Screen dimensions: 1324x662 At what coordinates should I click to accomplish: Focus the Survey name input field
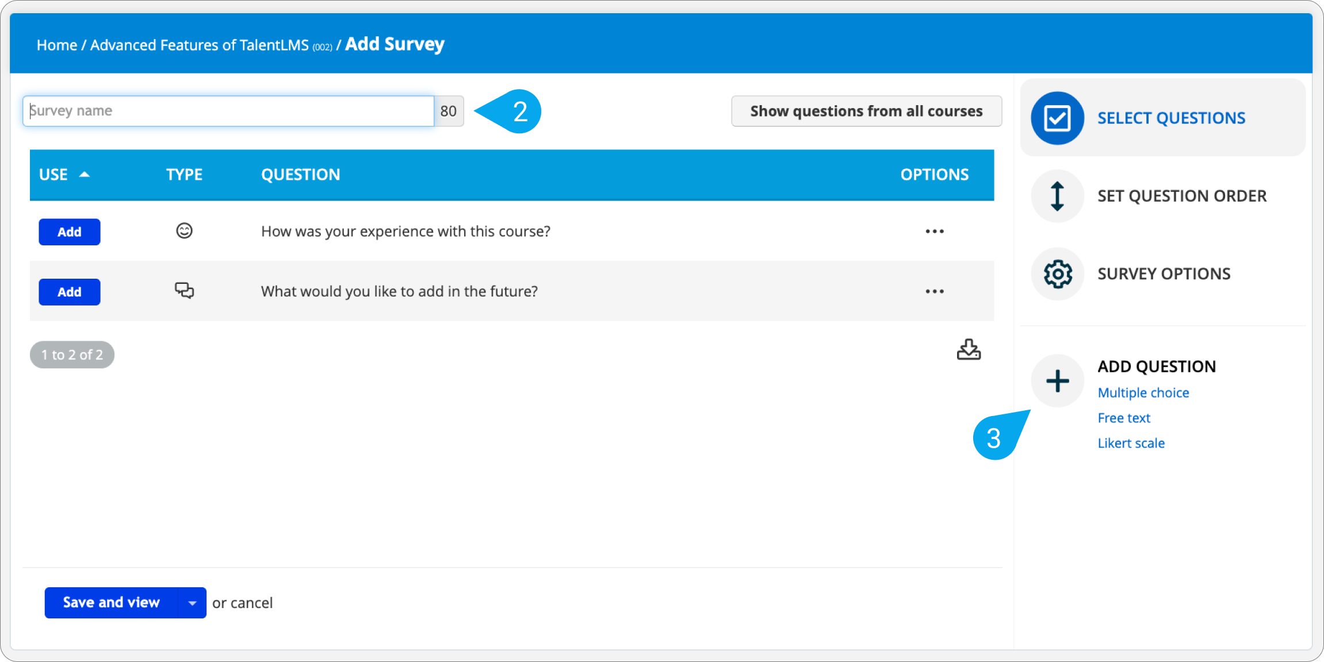point(228,111)
